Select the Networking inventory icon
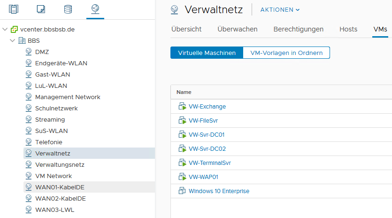This screenshot has height=218, width=392. (x=95, y=9)
